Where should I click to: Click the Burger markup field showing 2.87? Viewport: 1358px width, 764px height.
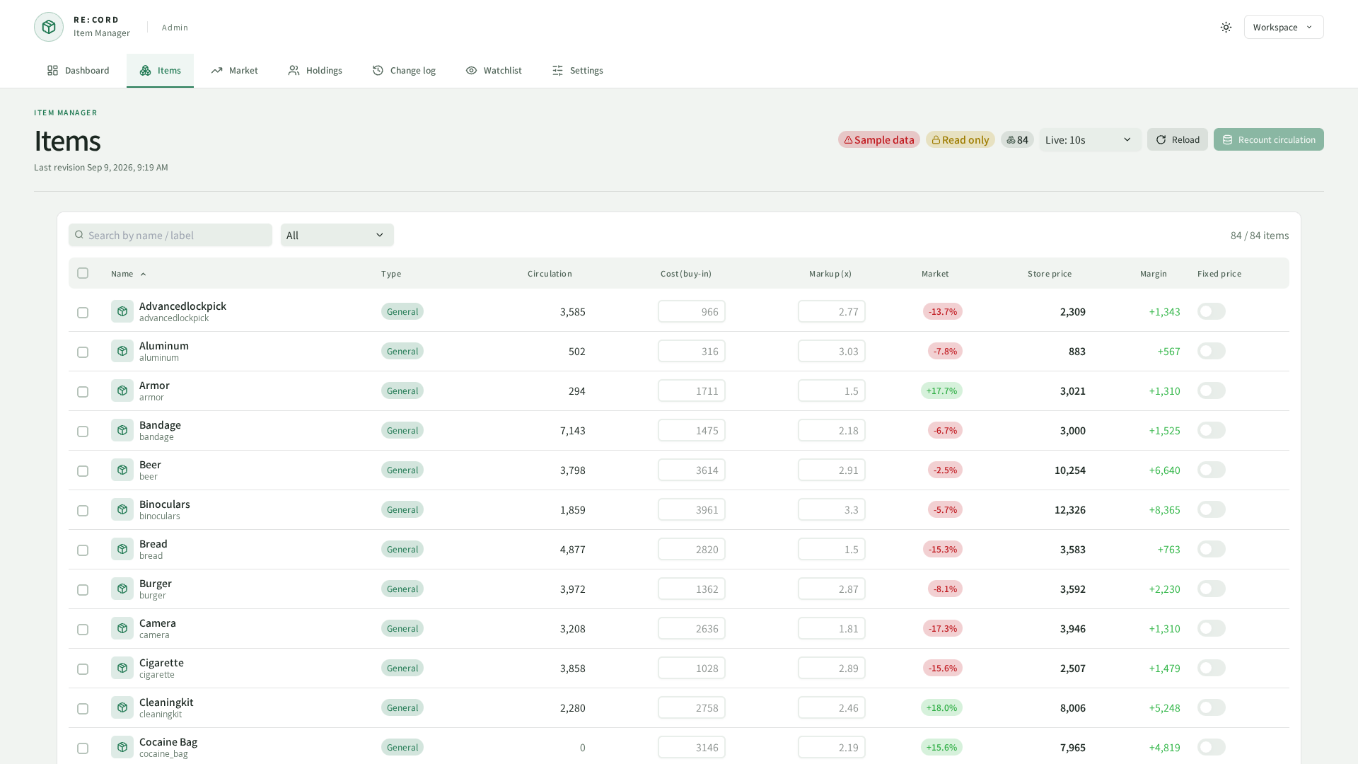pos(832,589)
